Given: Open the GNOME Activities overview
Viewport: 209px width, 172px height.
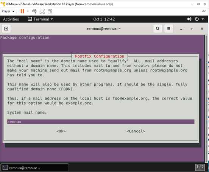Looking at the screenshot, I should tap(11, 19).
